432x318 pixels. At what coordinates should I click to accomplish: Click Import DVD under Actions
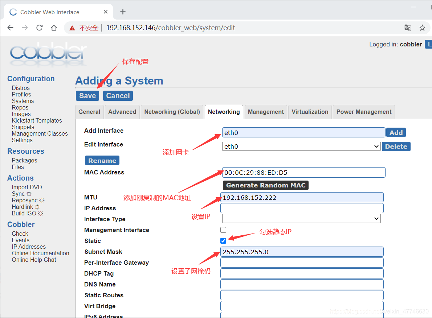click(27, 187)
